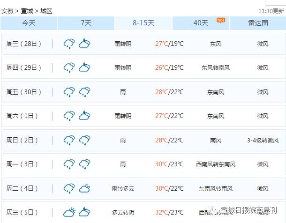Click 3-4级转微风 wind level

263,141
